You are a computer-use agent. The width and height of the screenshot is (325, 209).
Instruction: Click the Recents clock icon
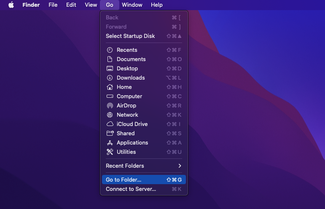[110, 50]
